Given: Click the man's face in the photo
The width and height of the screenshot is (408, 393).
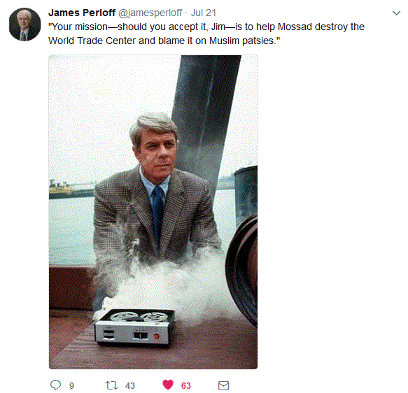Looking at the screenshot, I should pos(157,153).
